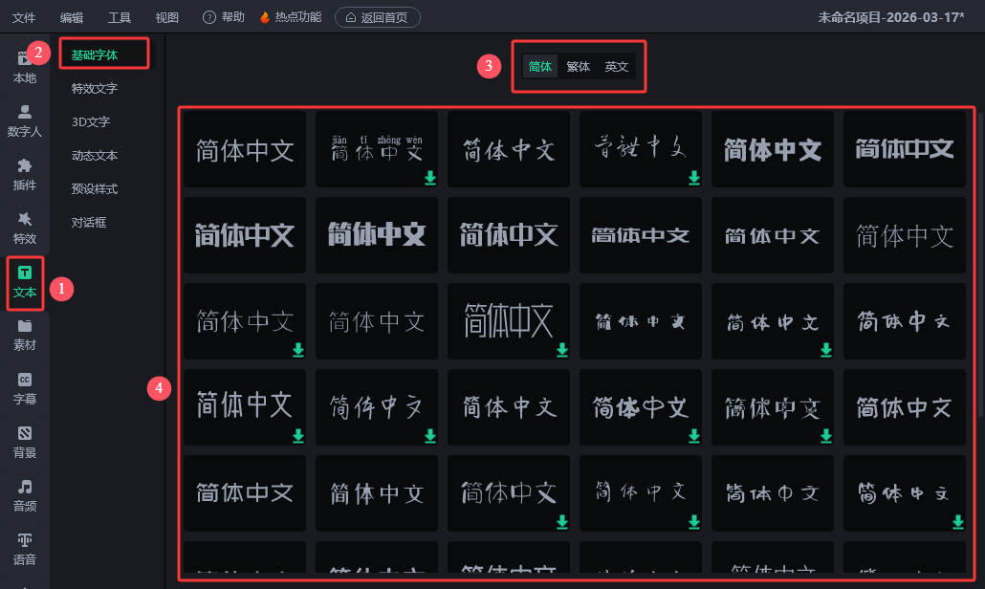Open the 特效 effects panel

tap(25, 228)
